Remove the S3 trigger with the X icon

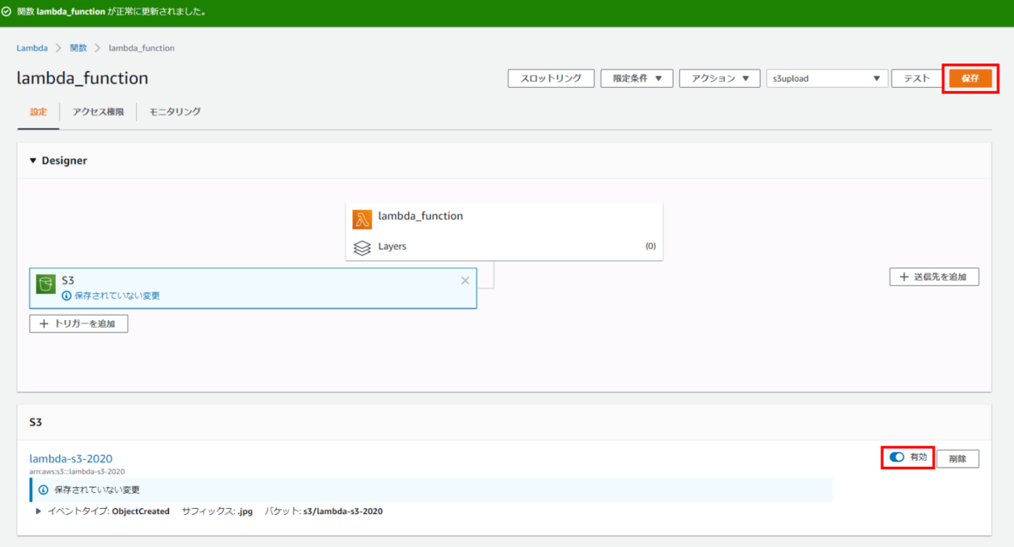[x=465, y=280]
